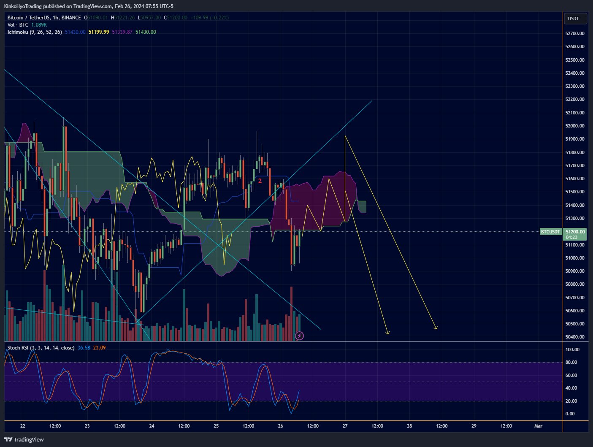
Task: Click the high price H51221.26
Action: (x=123, y=18)
